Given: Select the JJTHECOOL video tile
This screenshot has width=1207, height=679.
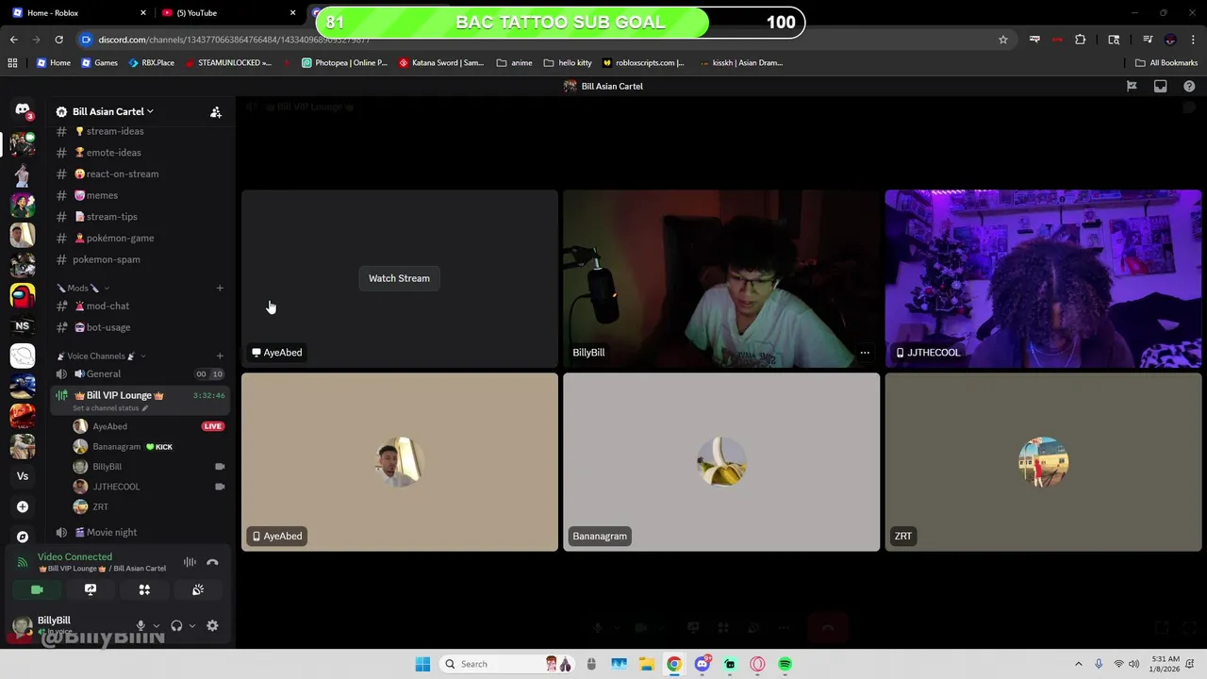Looking at the screenshot, I should 1043,278.
